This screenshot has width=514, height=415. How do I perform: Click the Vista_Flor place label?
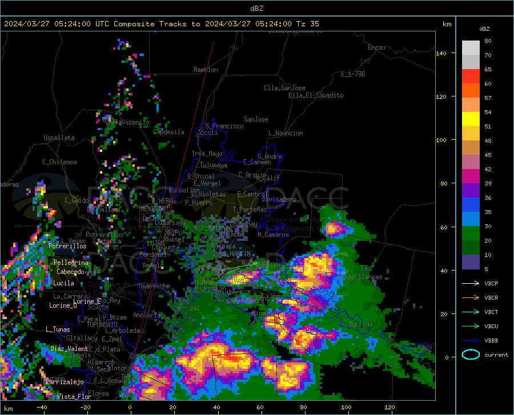(74, 397)
